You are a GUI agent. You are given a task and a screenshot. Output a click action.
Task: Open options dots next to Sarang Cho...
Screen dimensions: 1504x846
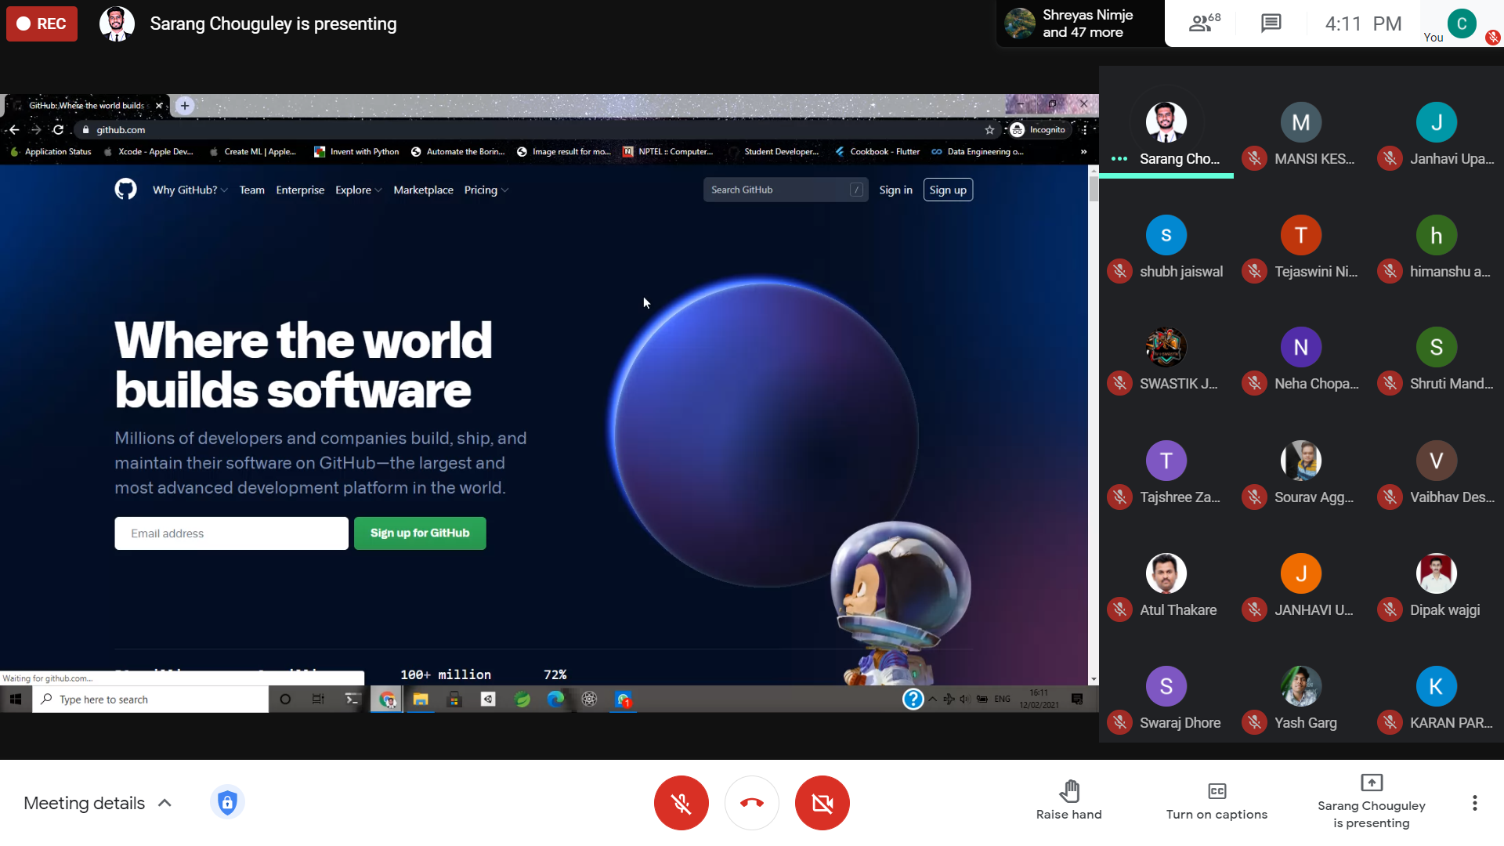1119,158
